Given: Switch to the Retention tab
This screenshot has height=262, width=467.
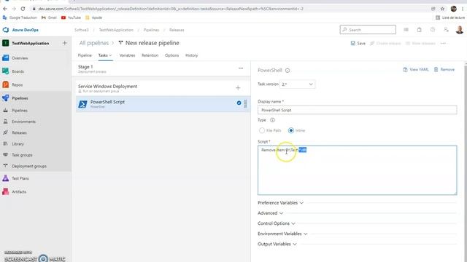Looking at the screenshot, I should point(150,55).
